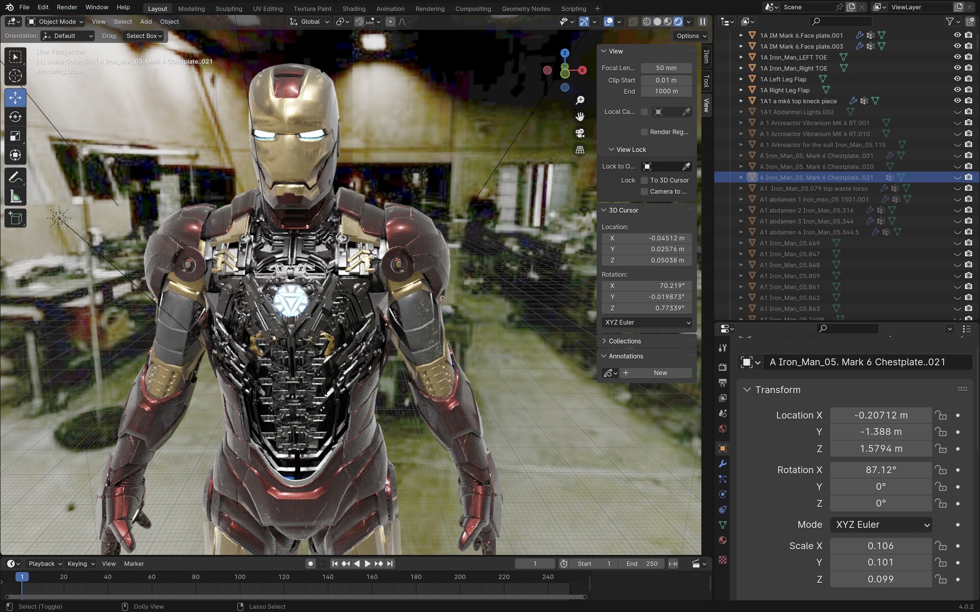Open the Texture properties checker icon
Screen dimensions: 980x612
pos(722,560)
